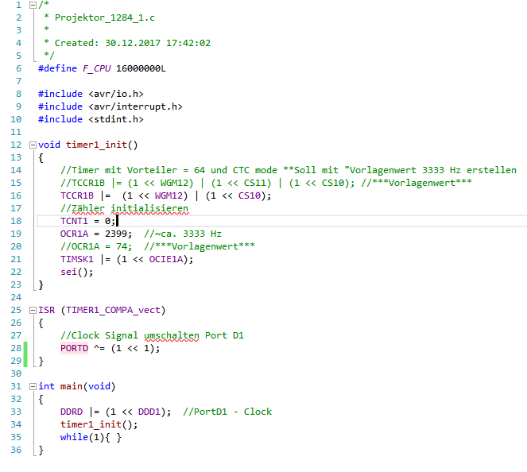
Task: Click DDD1 on line 33
Action: (x=149, y=412)
